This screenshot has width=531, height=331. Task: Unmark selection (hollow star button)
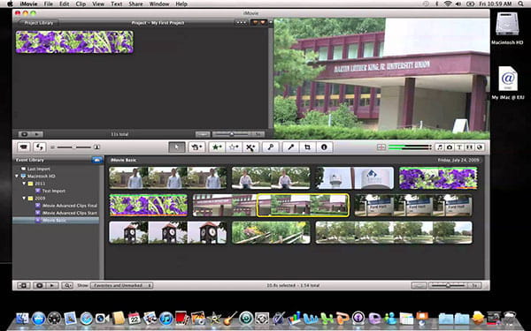[x=234, y=147]
